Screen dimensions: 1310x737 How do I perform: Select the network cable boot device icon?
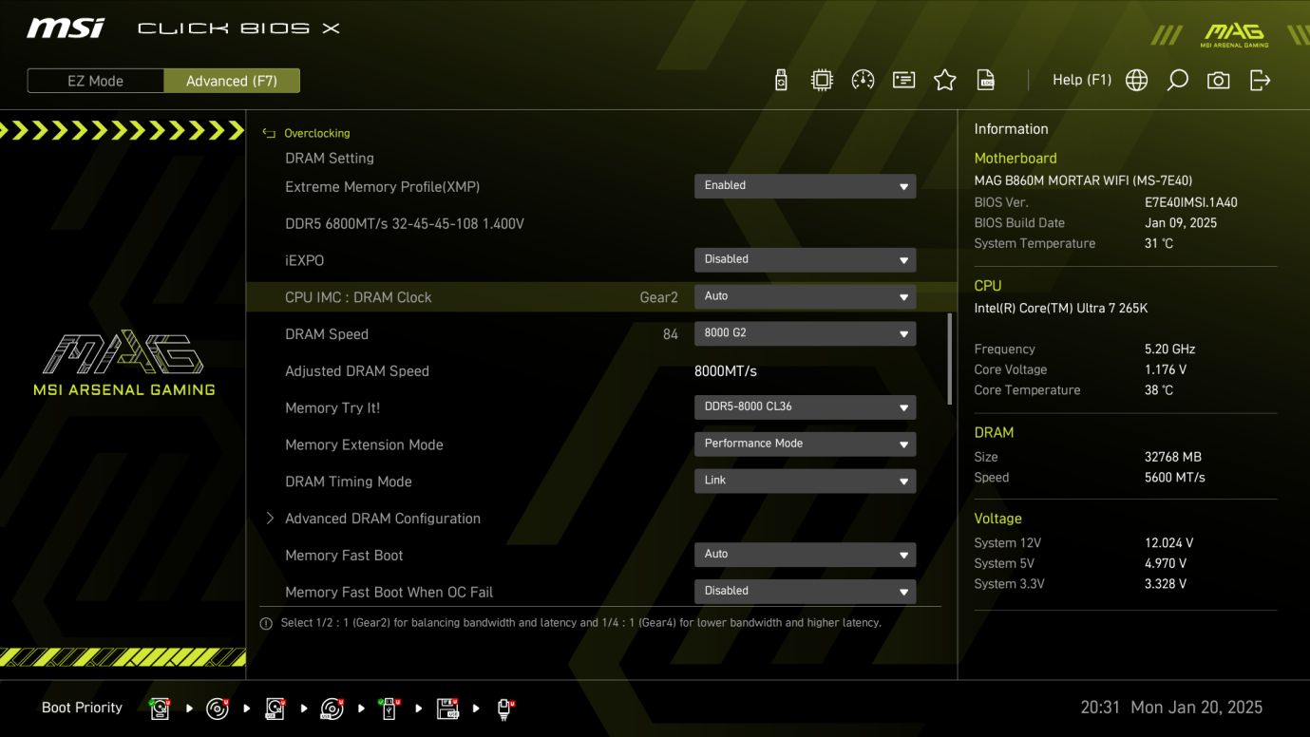(x=505, y=709)
